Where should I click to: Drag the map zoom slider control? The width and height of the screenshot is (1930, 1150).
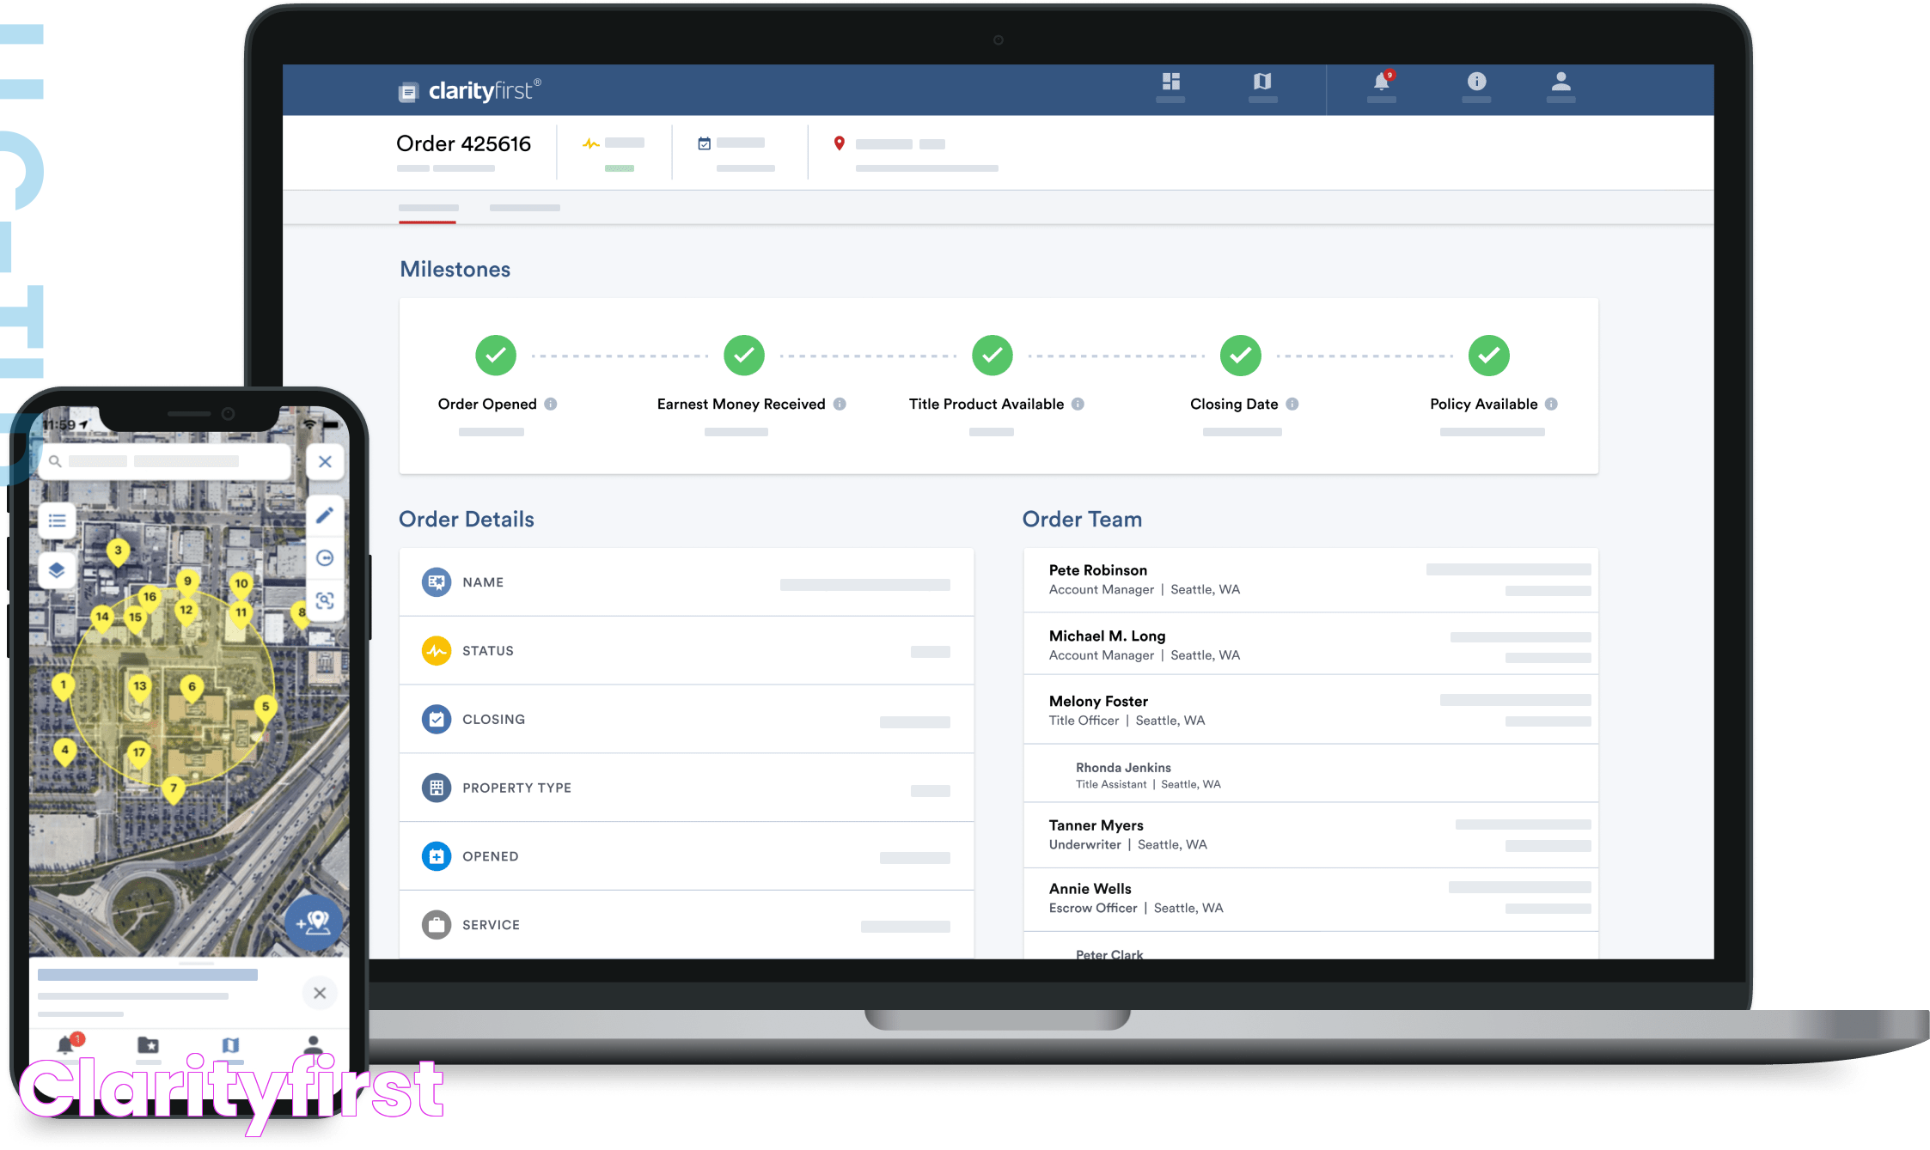click(x=323, y=557)
